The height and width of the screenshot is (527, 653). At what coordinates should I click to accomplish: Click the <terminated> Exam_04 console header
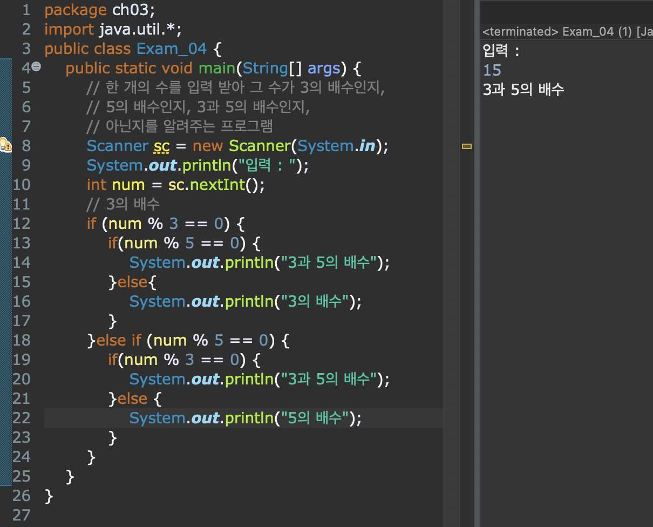point(567,31)
